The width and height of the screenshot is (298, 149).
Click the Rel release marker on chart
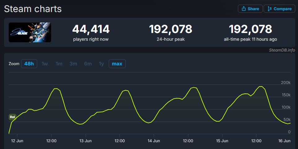12,117
